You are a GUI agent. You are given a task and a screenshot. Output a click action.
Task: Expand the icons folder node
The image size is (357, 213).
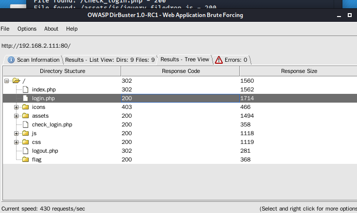(16, 107)
